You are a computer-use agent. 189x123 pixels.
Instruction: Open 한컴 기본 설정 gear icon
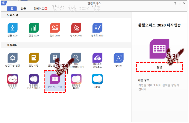[x=12, y=58]
